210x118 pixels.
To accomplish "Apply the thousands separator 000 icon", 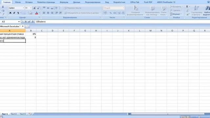I will 115,13.
